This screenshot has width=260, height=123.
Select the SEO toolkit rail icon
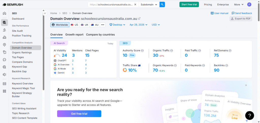point(5,23)
